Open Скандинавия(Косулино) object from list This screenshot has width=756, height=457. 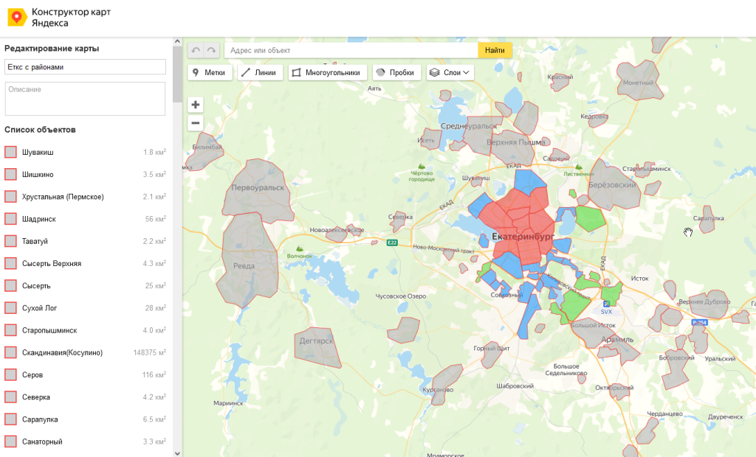[62, 353]
